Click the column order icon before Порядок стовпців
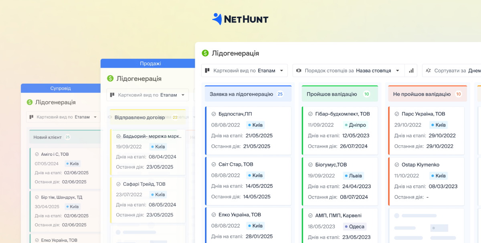Viewport: 481px width, 243px height. tap(299, 70)
